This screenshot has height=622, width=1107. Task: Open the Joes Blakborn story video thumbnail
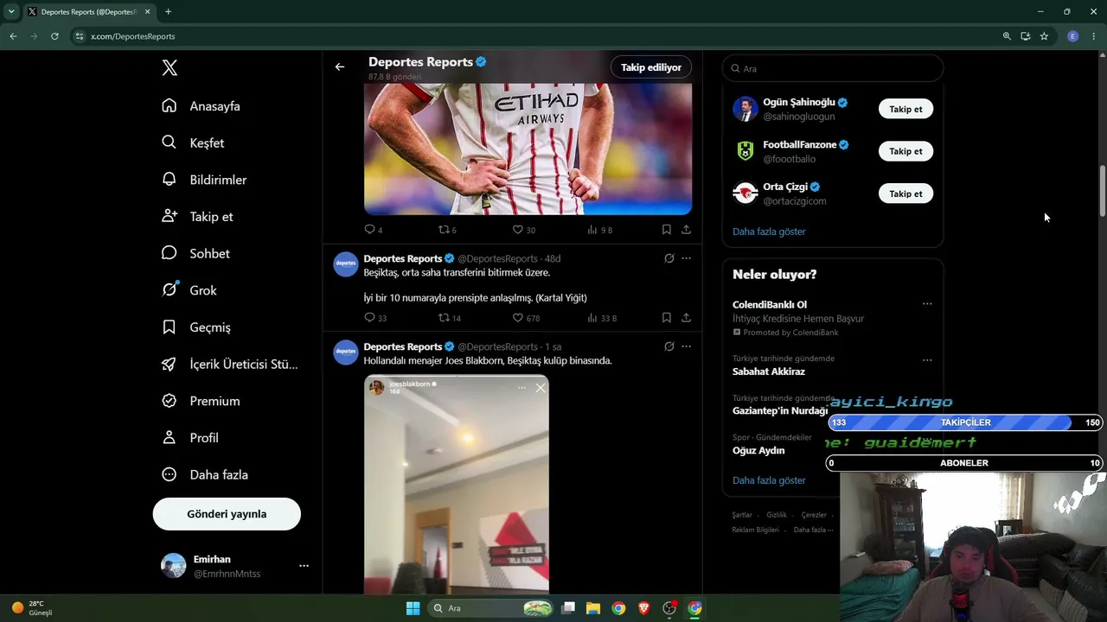click(457, 484)
